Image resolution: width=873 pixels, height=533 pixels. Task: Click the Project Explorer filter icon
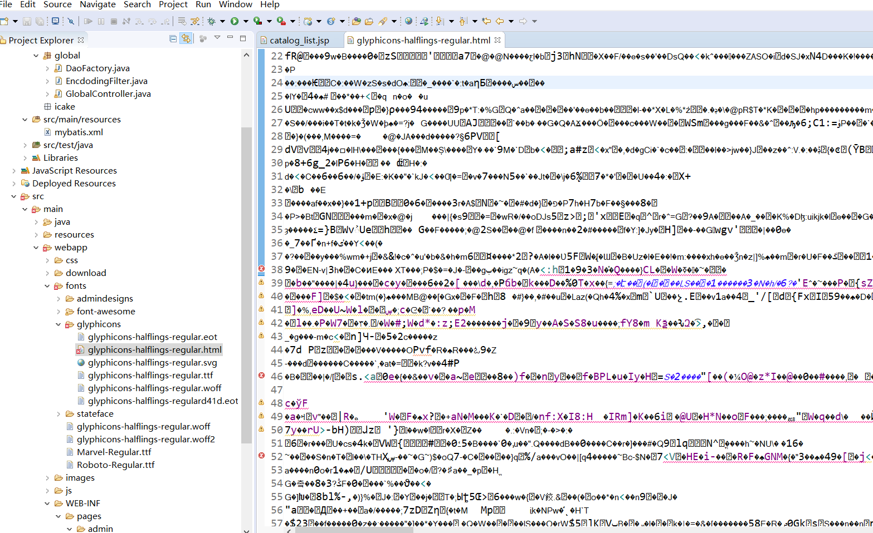click(x=203, y=38)
